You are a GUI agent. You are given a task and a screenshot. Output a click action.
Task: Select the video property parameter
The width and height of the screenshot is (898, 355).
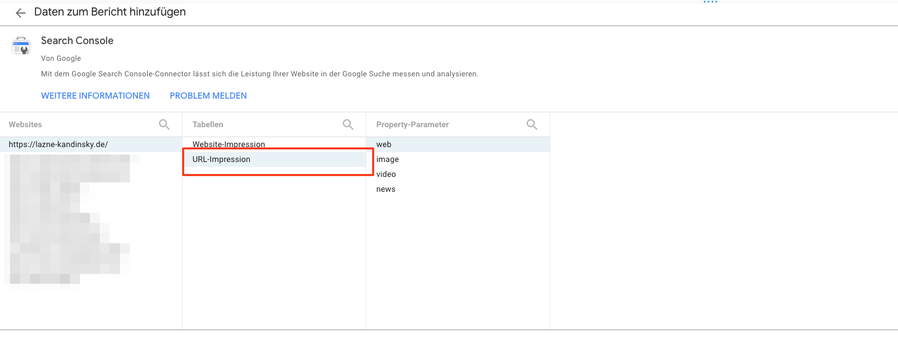(458, 174)
